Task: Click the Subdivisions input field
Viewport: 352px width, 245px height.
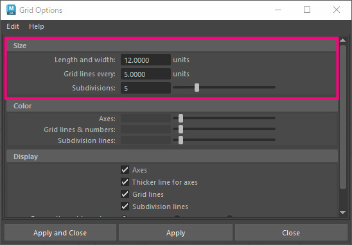Action: [x=146, y=88]
